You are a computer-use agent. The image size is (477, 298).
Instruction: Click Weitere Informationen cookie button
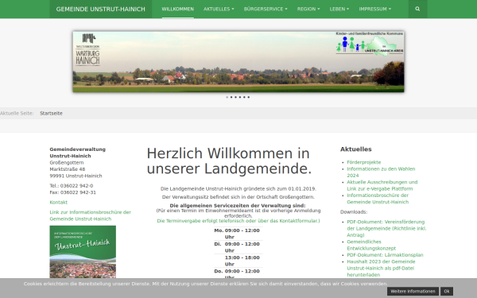click(413, 292)
